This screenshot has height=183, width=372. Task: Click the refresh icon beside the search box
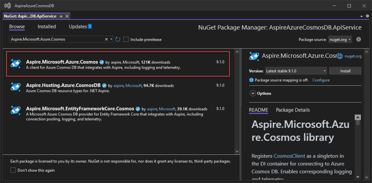tap(118, 39)
